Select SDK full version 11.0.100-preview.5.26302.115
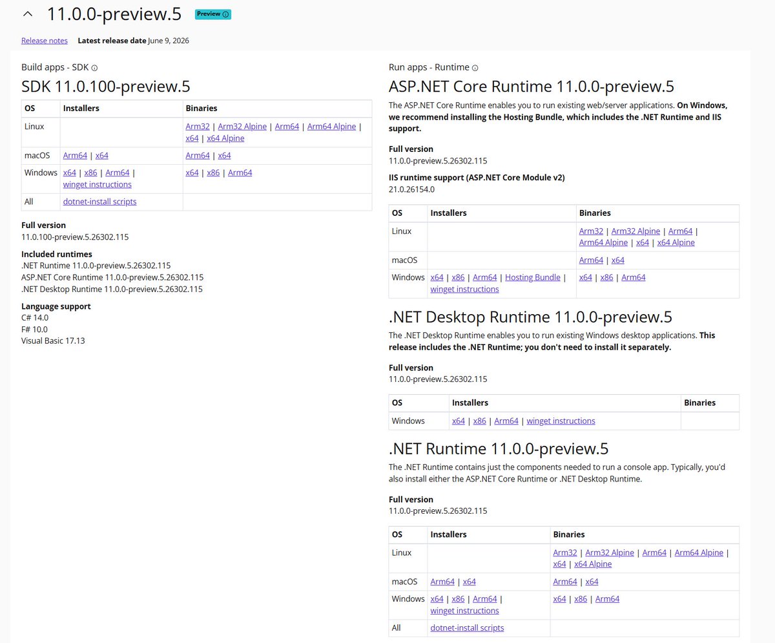The height and width of the screenshot is (643, 775). (75, 237)
